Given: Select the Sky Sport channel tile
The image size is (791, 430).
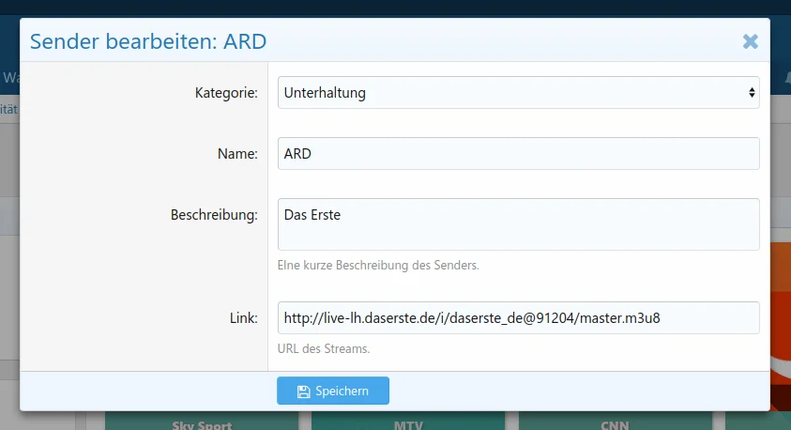Looking at the screenshot, I should 202,423.
